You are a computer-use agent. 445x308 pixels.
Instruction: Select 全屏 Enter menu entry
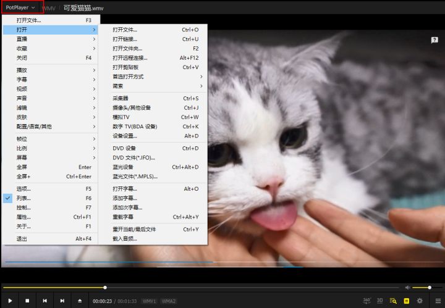coord(51,167)
